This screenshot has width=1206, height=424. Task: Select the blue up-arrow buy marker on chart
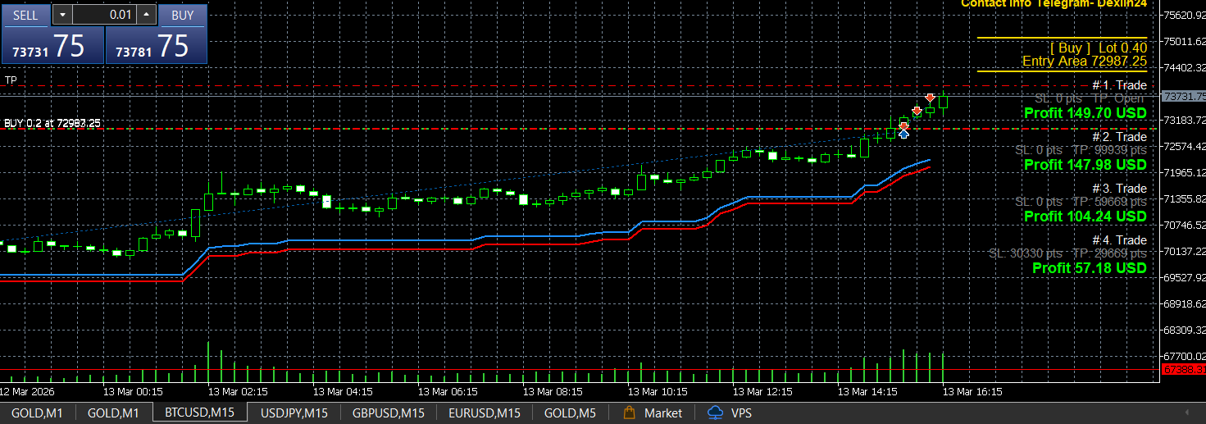(x=903, y=134)
